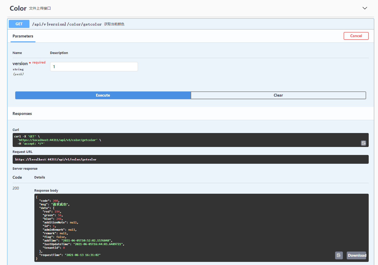Click the Description column header
Image resolution: width=378 pixels, height=265 pixels.
tap(59, 53)
